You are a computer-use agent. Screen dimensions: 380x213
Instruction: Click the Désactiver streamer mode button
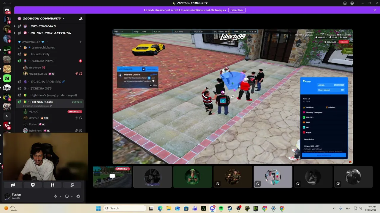tap(237, 10)
